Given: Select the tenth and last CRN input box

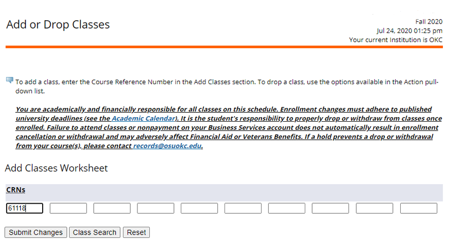Looking at the screenshot, I should (419, 208).
